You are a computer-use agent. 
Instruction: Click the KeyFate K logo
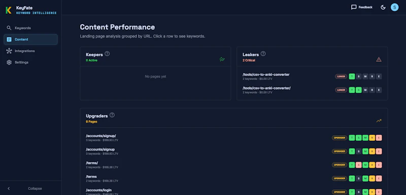point(9,10)
